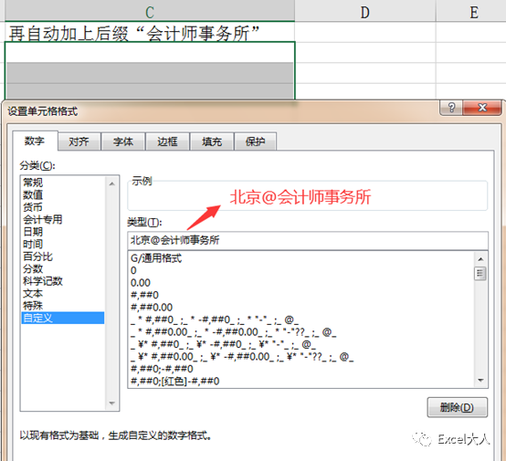Select #,##0;[红色]-#,##0 format
Image resolution: width=506 pixels, height=461 pixels.
pyautogui.click(x=174, y=381)
